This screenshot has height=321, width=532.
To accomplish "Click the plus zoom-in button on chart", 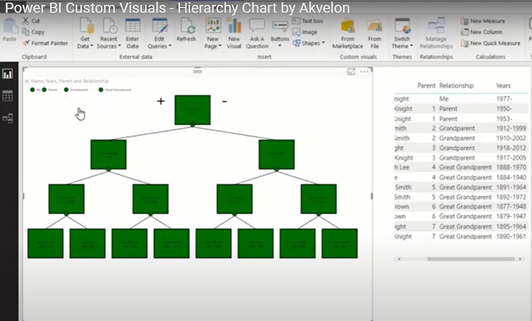I will pyautogui.click(x=160, y=101).
